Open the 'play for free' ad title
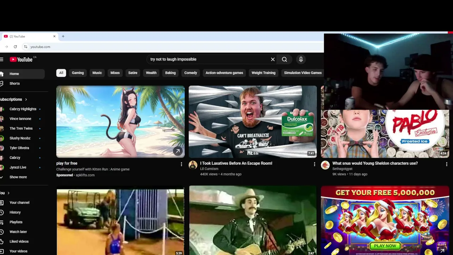 tap(67, 163)
